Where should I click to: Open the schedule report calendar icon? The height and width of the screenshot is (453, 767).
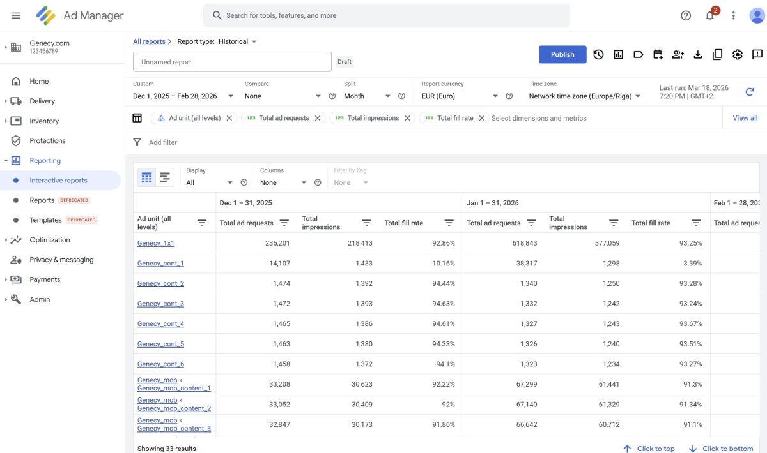tap(658, 55)
